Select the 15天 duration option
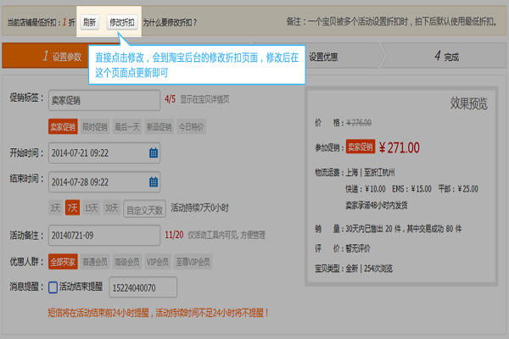Viewport: 509px width, 339px height. (x=92, y=208)
